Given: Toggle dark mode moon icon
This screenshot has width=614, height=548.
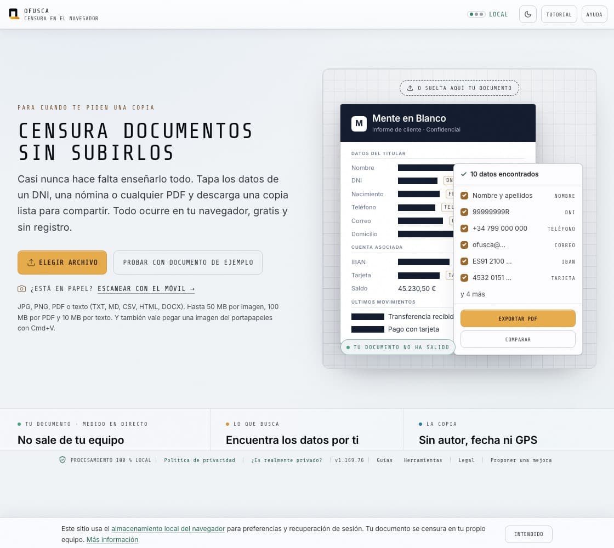Looking at the screenshot, I should pos(527,14).
